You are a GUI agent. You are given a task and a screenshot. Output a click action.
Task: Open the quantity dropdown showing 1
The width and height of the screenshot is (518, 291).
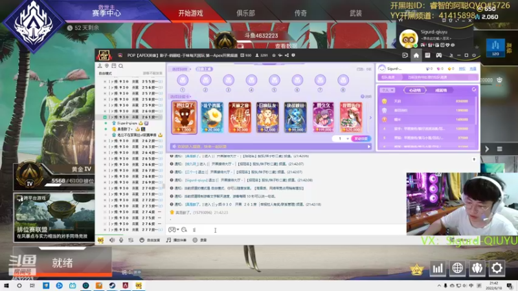click(341, 138)
